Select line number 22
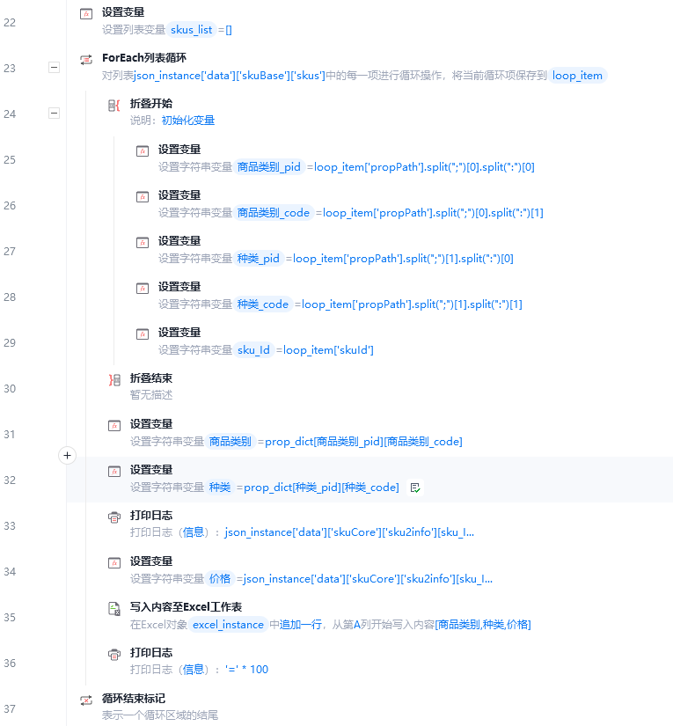The image size is (673, 726). [x=10, y=23]
